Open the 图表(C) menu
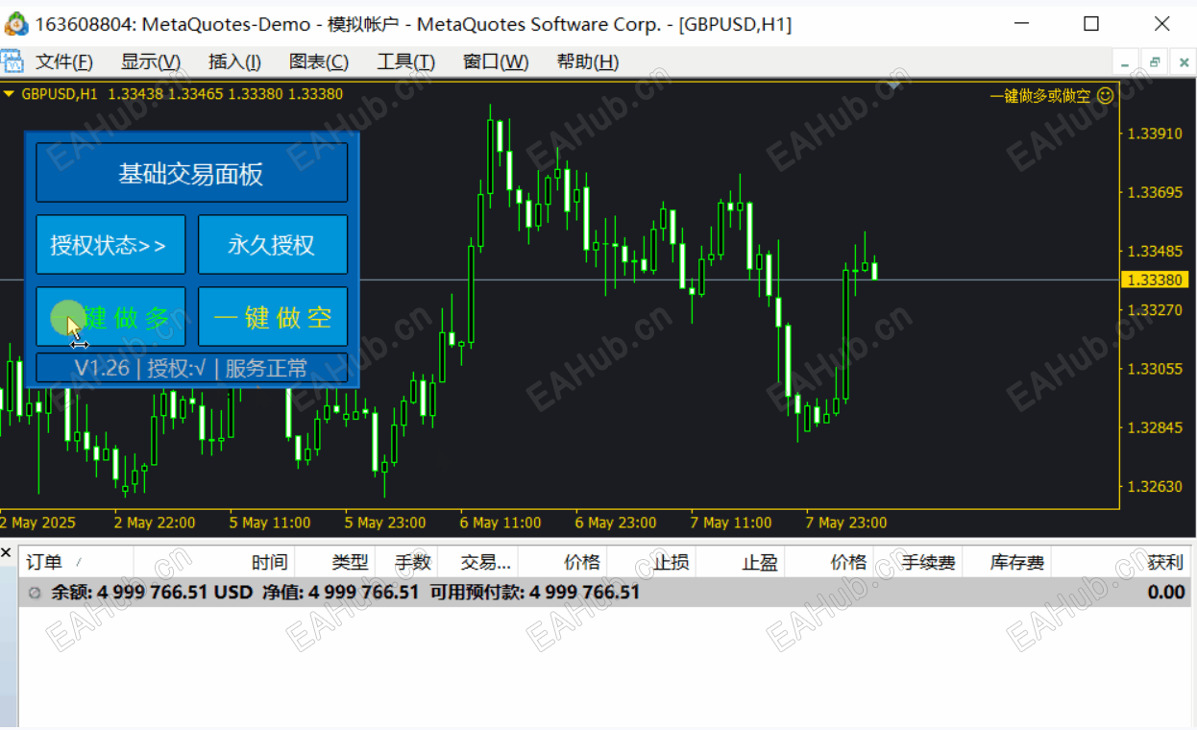The width and height of the screenshot is (1197, 730). pos(319,62)
